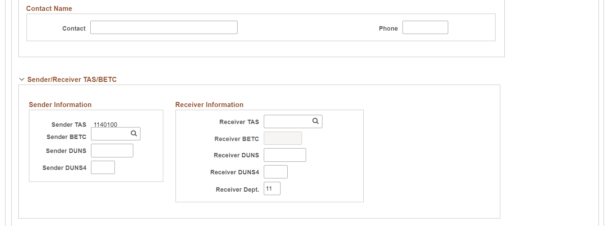Click the Phone label
607x226 pixels.
388,29
